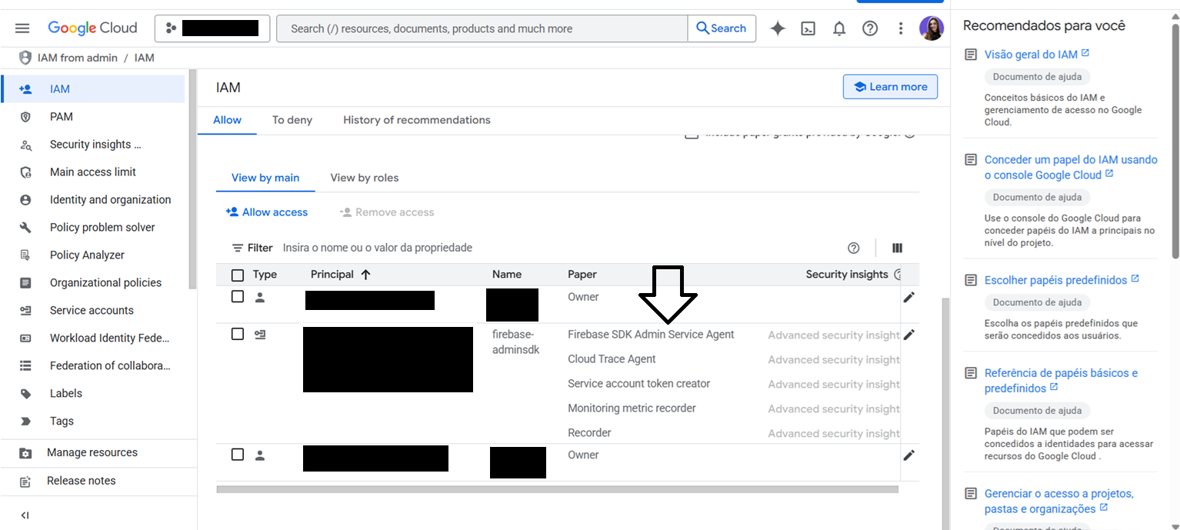Select the View by roles tab
Image resolution: width=1180 pixels, height=530 pixels.
(x=365, y=178)
